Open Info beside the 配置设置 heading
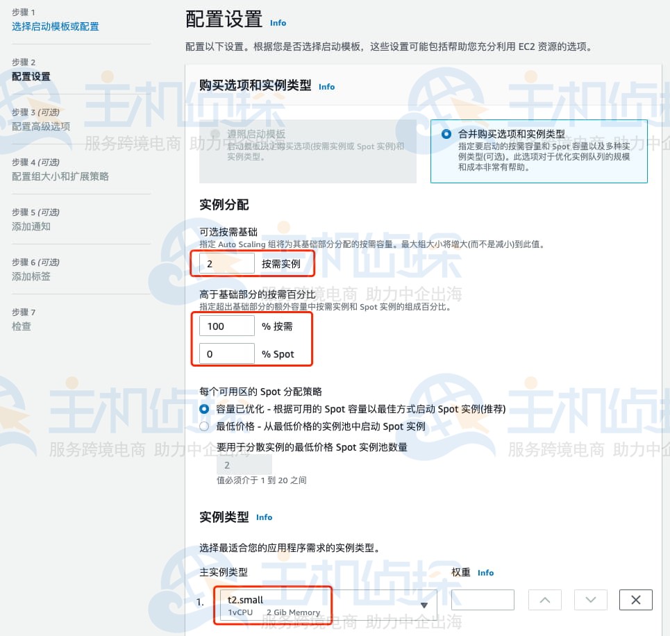The width and height of the screenshot is (670, 636). (278, 23)
